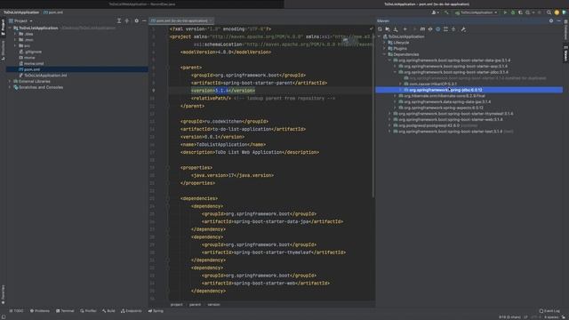Debug application with bug icon
The height and width of the screenshot is (320, 569).
pos(513,12)
